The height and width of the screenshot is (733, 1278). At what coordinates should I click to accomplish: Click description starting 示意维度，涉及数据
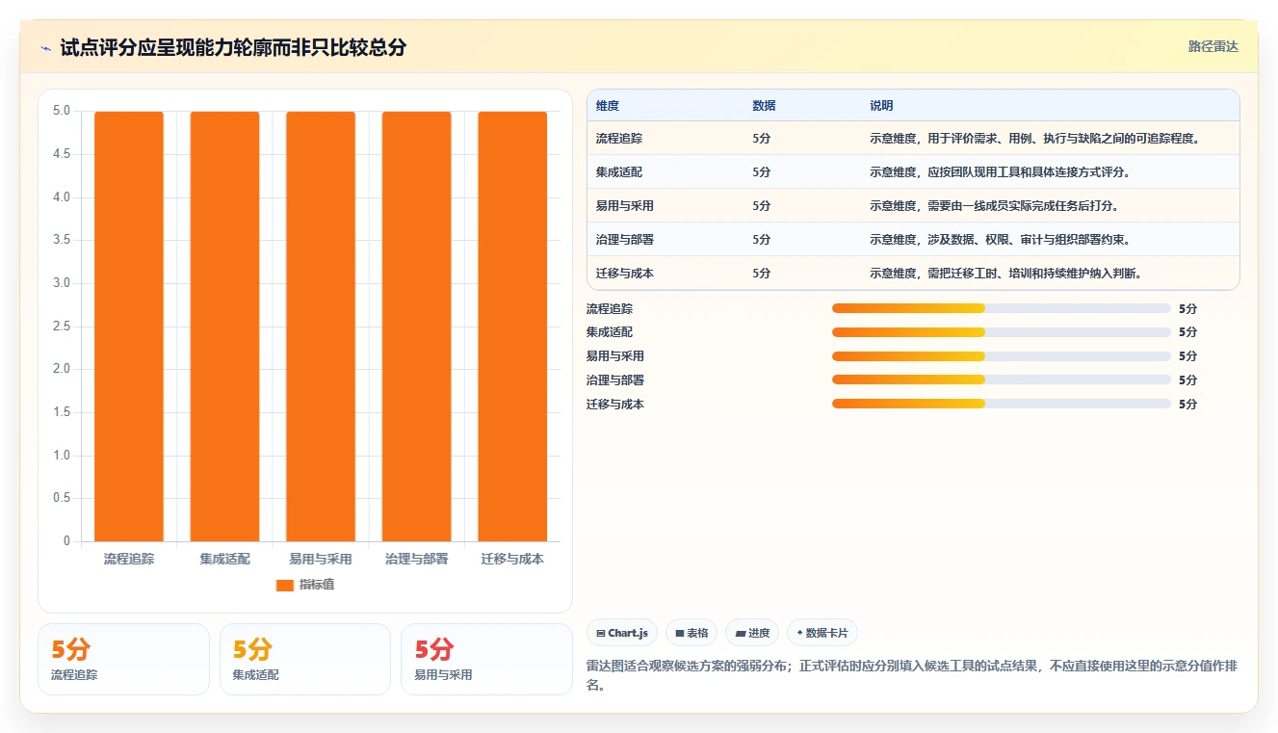click(1000, 240)
